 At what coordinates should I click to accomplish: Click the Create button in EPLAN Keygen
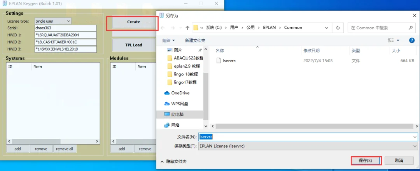pos(133,22)
